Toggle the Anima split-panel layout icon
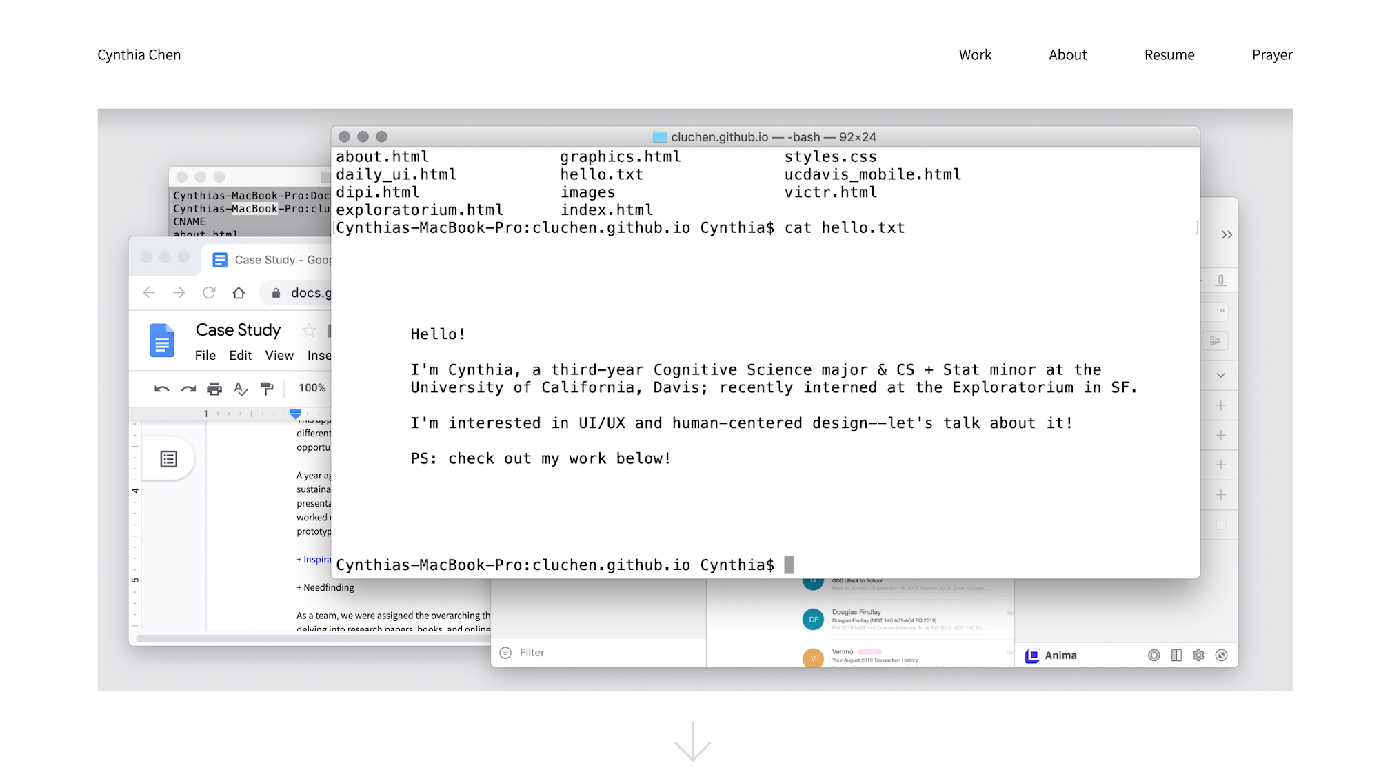1390x783 pixels. coord(1176,655)
